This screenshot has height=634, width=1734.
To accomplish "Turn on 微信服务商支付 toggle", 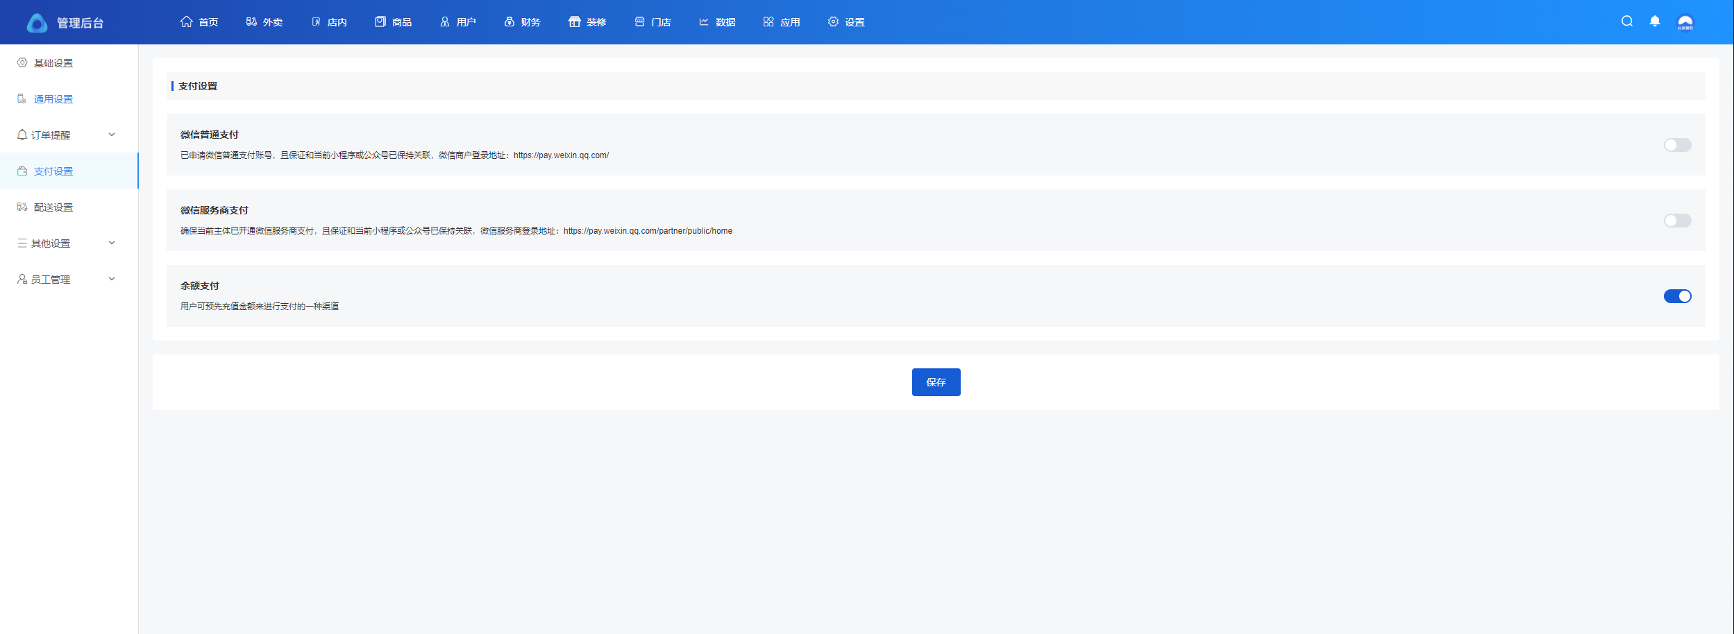I will tap(1677, 221).
